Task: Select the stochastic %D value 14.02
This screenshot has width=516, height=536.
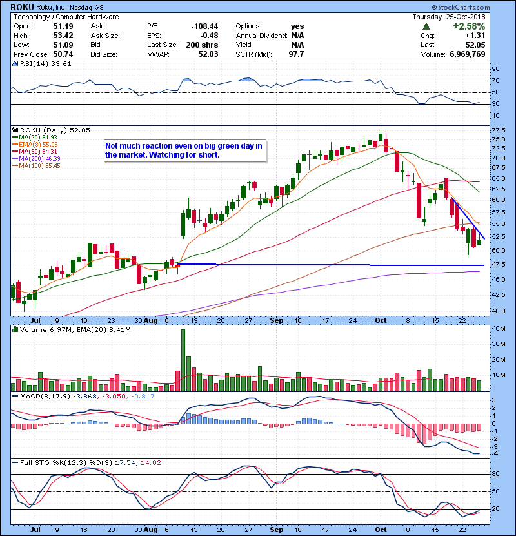Action: pyautogui.click(x=150, y=462)
